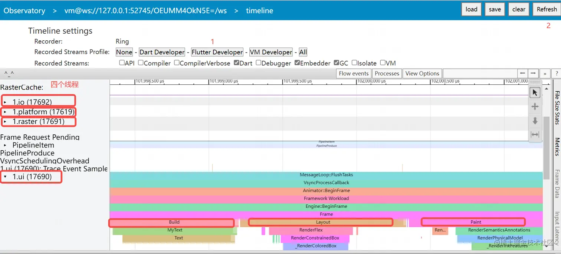
Task: Open the Metrics side tab
Action: click(x=557, y=146)
